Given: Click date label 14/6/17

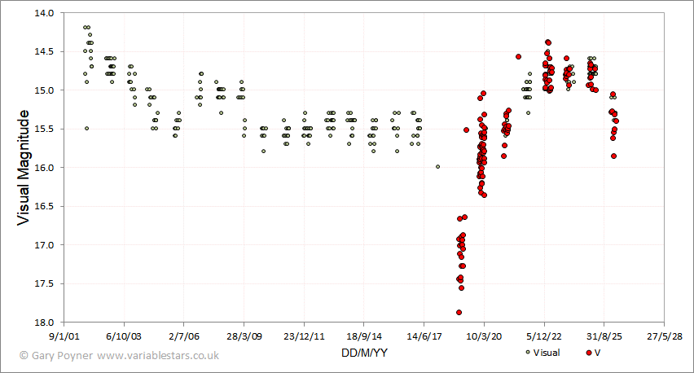Looking at the screenshot, I should pos(424,336).
